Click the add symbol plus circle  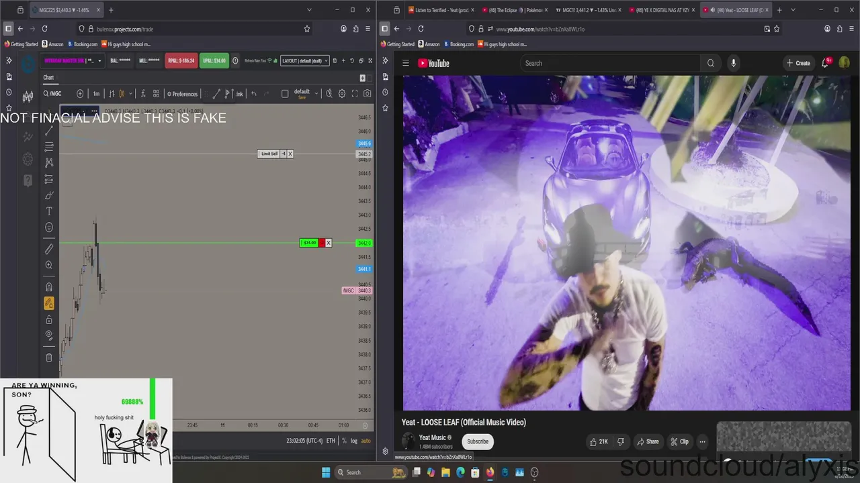coord(80,94)
